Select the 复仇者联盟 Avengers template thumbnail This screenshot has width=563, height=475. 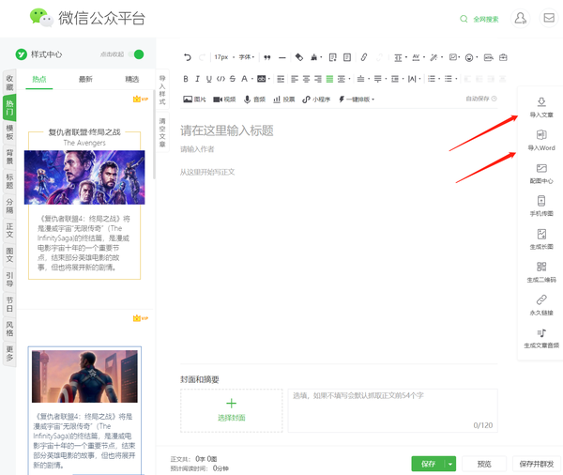coord(84,177)
